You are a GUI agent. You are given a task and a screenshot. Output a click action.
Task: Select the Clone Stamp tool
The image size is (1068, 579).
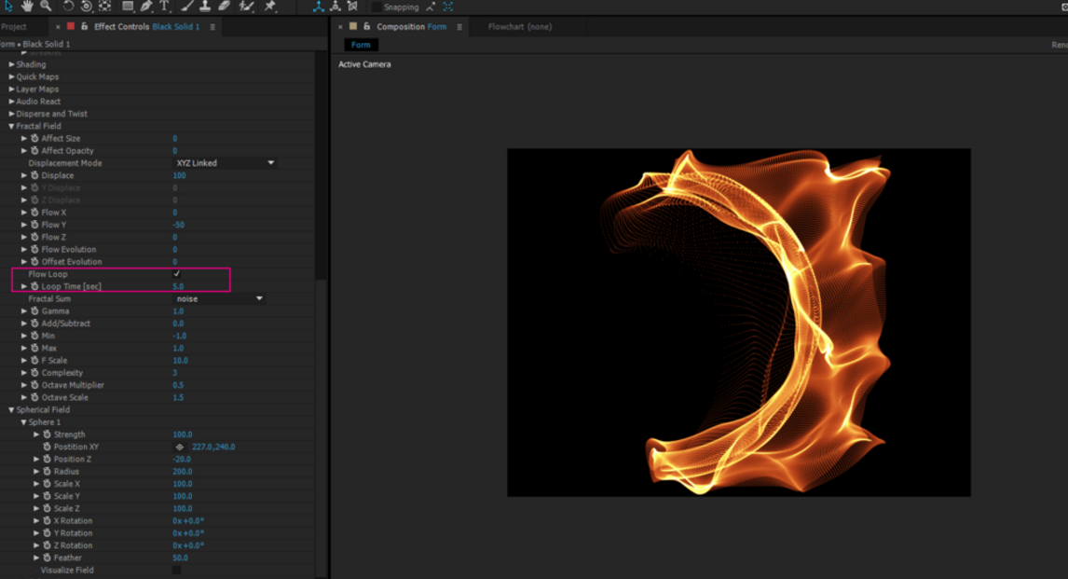click(x=205, y=7)
